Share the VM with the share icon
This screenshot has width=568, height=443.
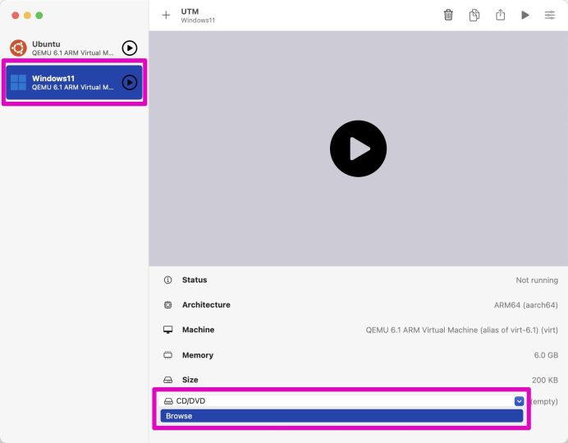coord(500,15)
